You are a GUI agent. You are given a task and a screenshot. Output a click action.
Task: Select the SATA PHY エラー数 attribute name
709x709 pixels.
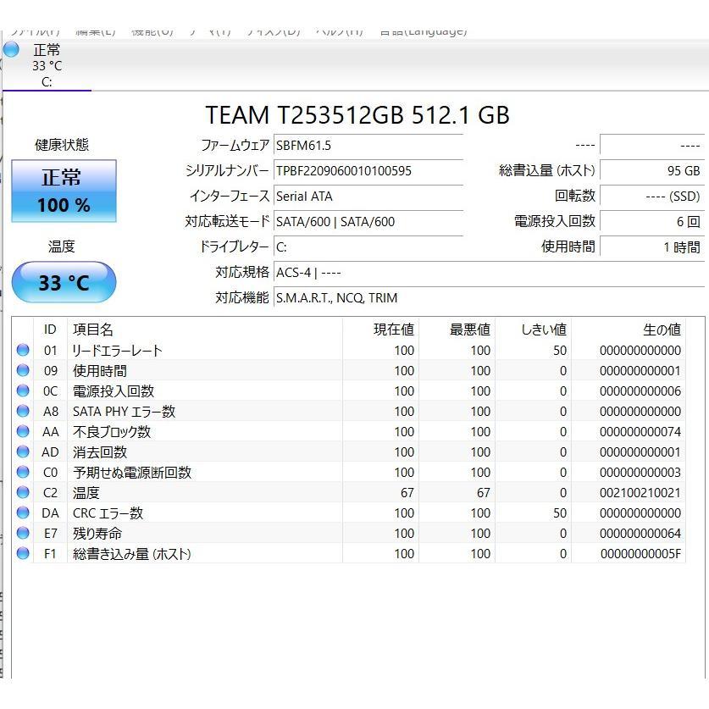(x=124, y=412)
